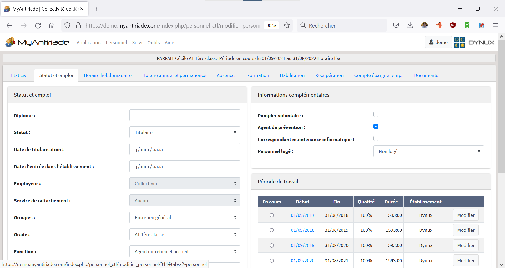Uncheck the Agent de prévention checkbox
Viewport: 505px width, 268px height.
[x=376, y=126]
